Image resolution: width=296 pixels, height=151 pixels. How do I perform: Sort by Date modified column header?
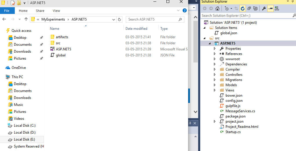[136, 29]
